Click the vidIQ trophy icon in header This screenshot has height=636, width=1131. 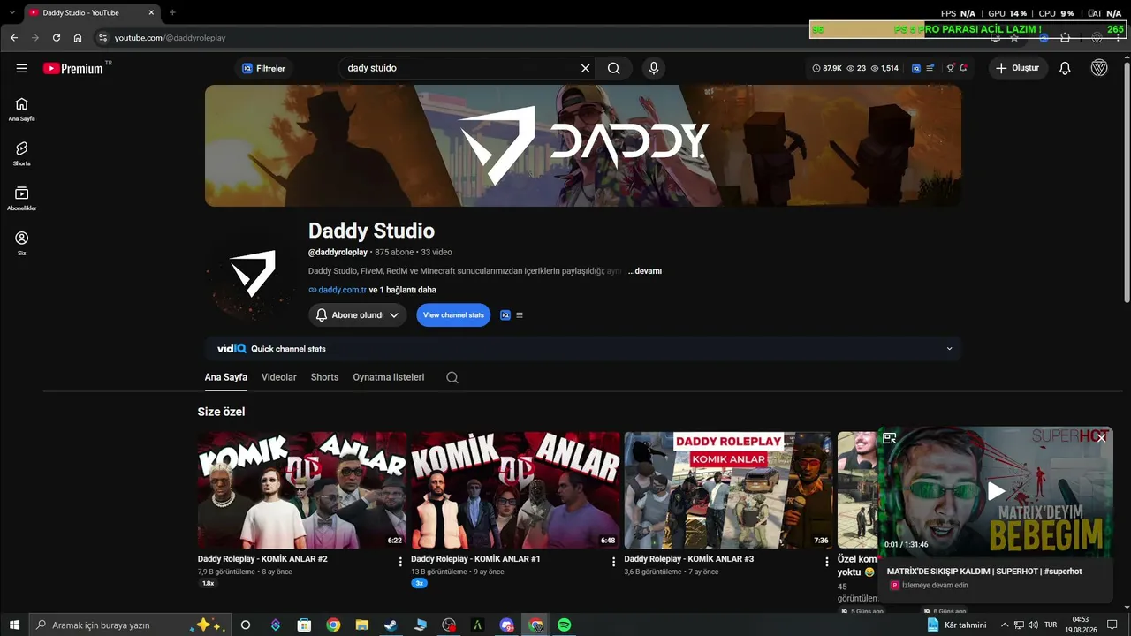point(950,68)
